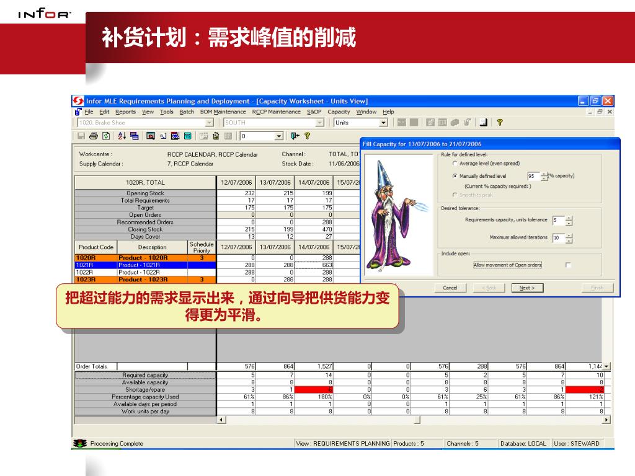Open the S&OP menu
Viewport: 635px width, 476px height.
pos(314,112)
